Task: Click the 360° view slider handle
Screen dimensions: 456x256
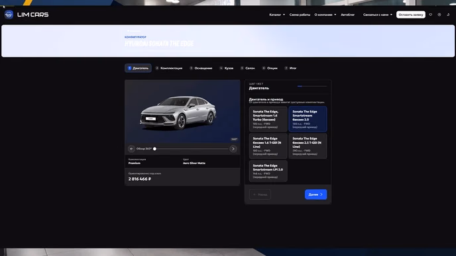Action: (154, 149)
